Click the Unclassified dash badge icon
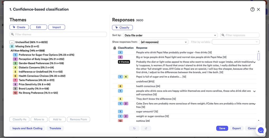 [x=12, y=42]
